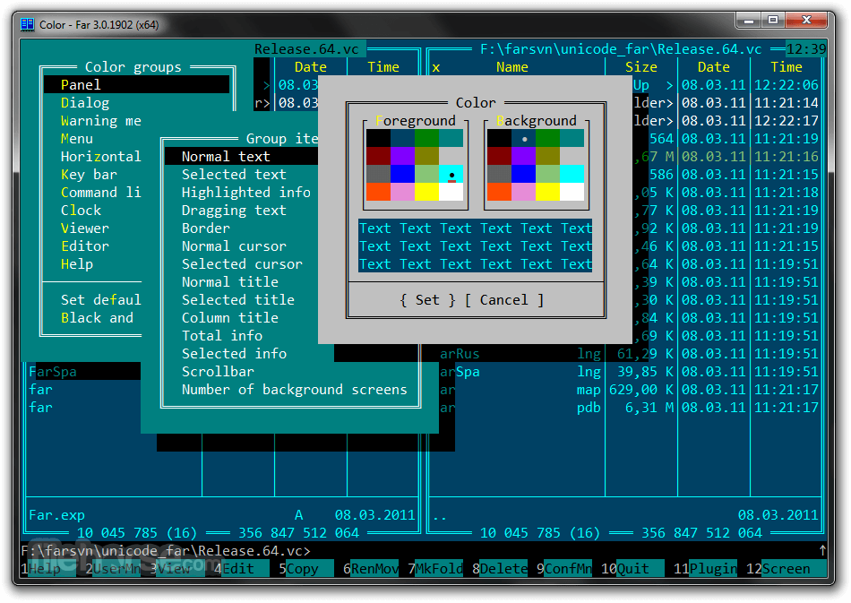
Task: Open Warning message color group
Action: point(101,120)
